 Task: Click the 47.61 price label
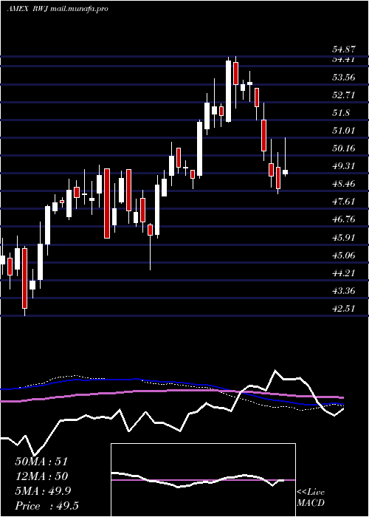(344, 202)
